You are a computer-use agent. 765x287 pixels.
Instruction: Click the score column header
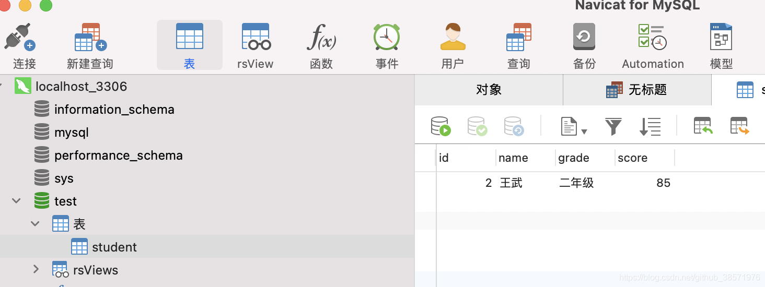coord(645,158)
